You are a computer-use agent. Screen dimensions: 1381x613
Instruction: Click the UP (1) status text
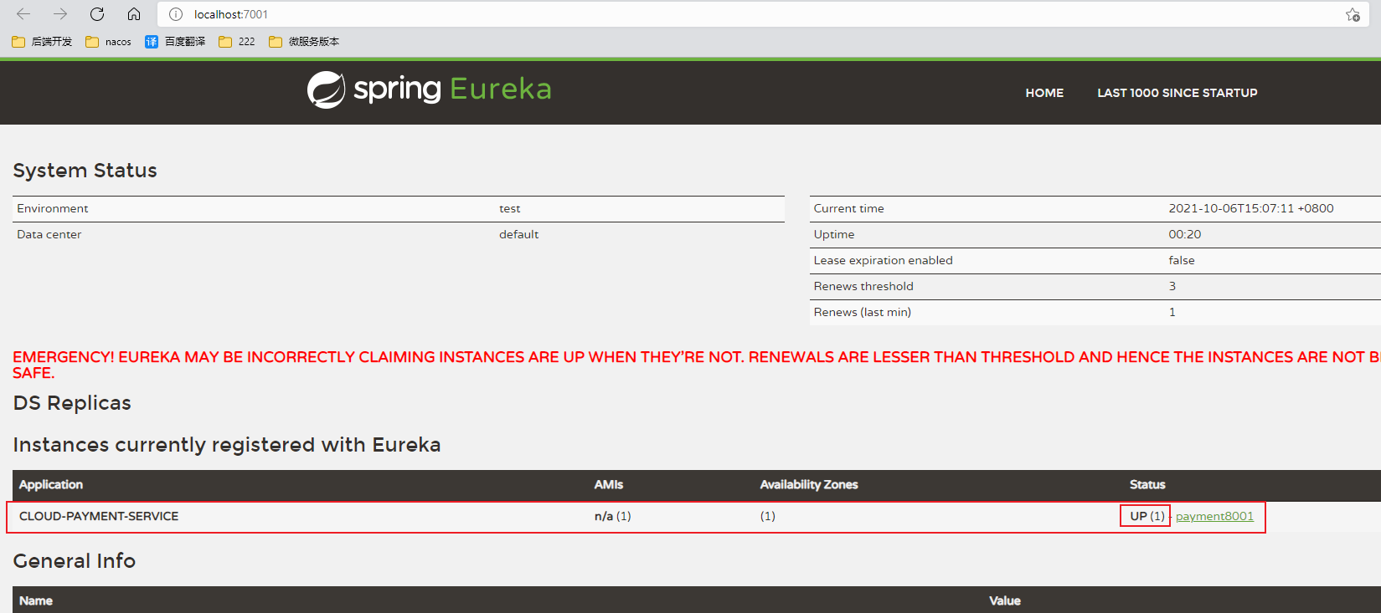pos(1147,516)
